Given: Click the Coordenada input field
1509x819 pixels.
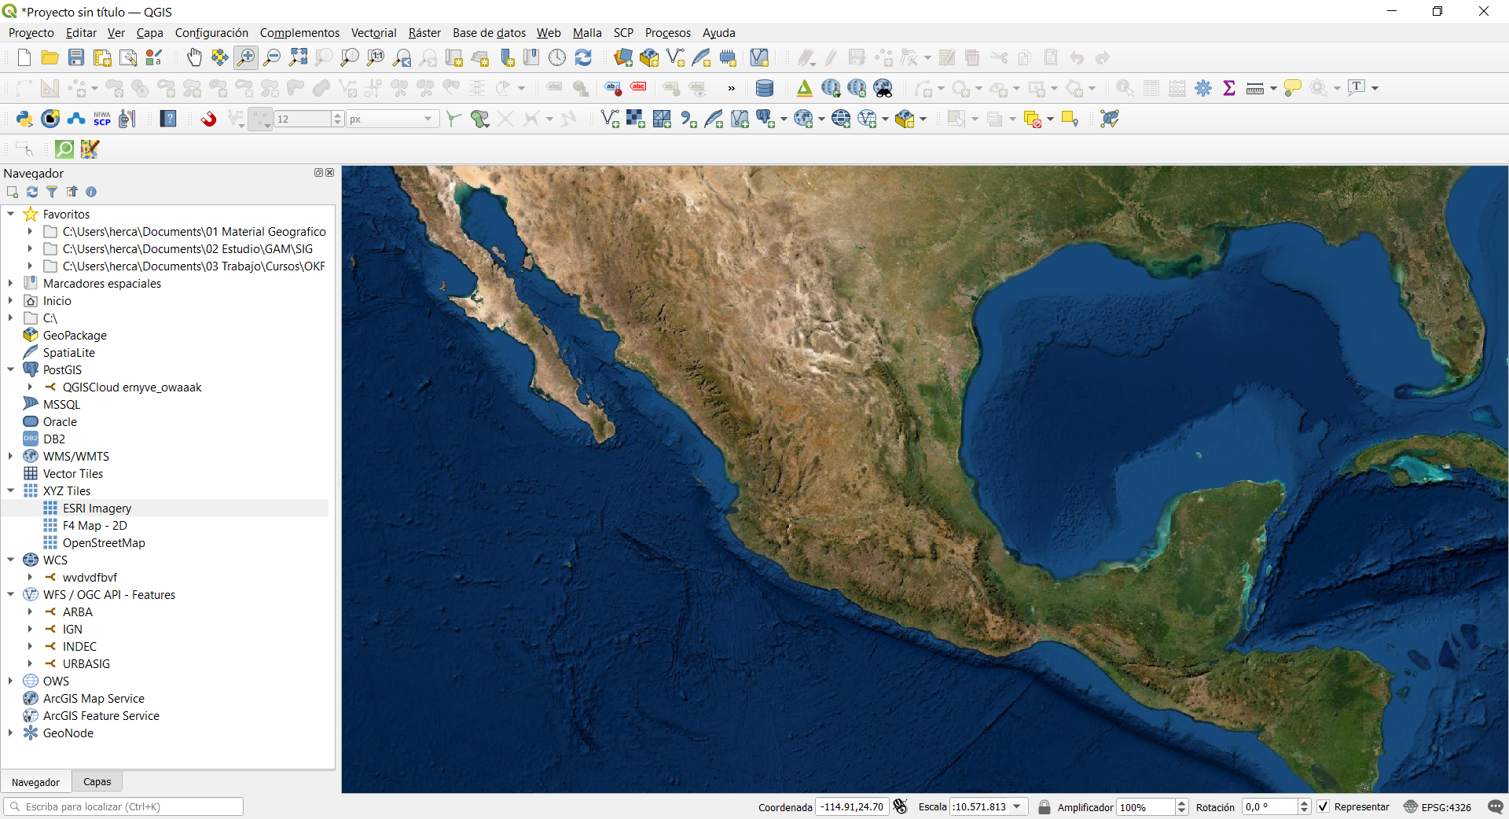Looking at the screenshot, I should pyautogui.click(x=852, y=806).
